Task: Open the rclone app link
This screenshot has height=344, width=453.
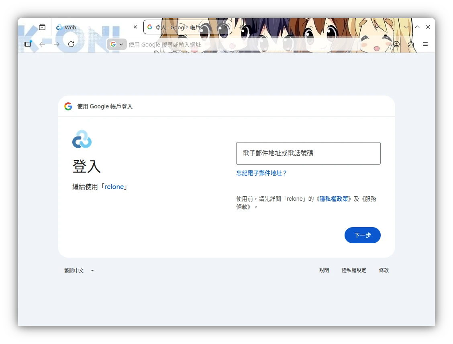Action: pos(114,187)
